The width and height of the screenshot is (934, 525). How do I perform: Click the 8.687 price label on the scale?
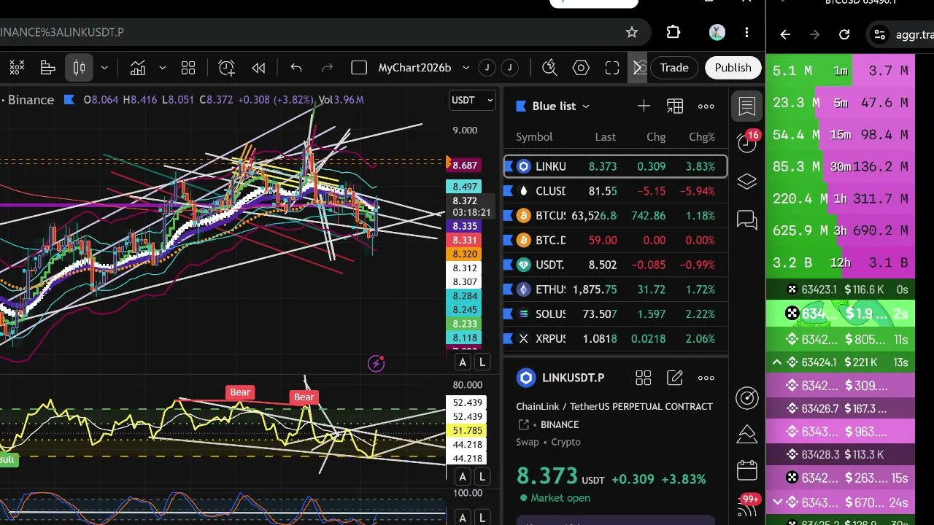465,166
